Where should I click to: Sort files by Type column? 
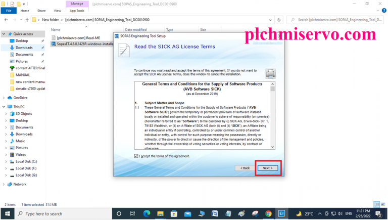[x=170, y=30]
